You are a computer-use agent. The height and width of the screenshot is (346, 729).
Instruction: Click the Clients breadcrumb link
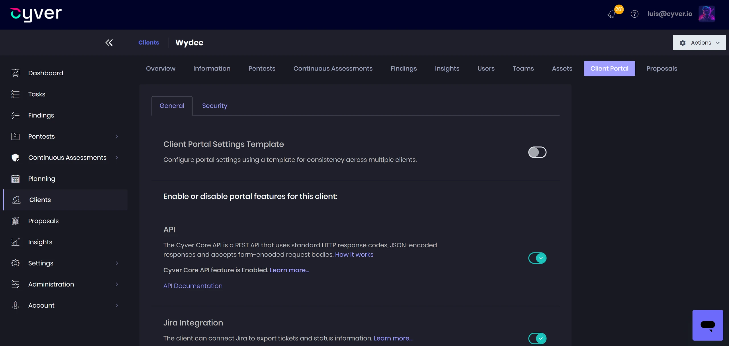[x=149, y=43]
